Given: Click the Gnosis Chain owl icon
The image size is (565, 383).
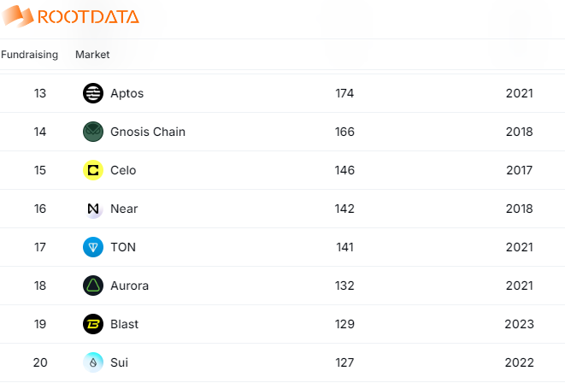Looking at the screenshot, I should point(93,132).
